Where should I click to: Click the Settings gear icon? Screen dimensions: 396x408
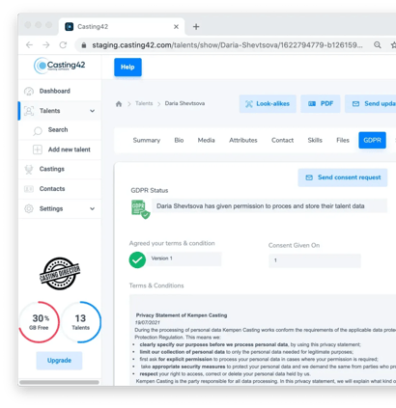(29, 208)
